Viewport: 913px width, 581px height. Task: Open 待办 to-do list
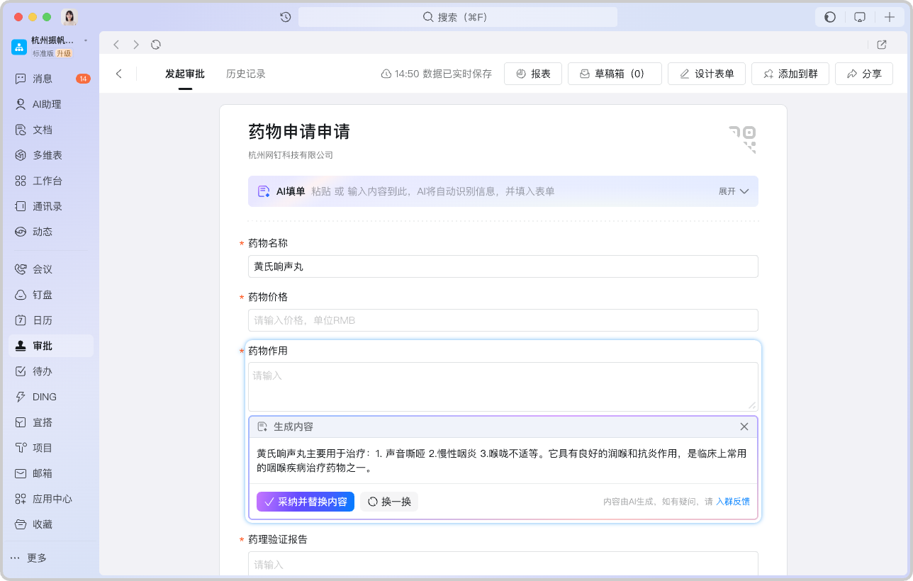tap(51, 371)
